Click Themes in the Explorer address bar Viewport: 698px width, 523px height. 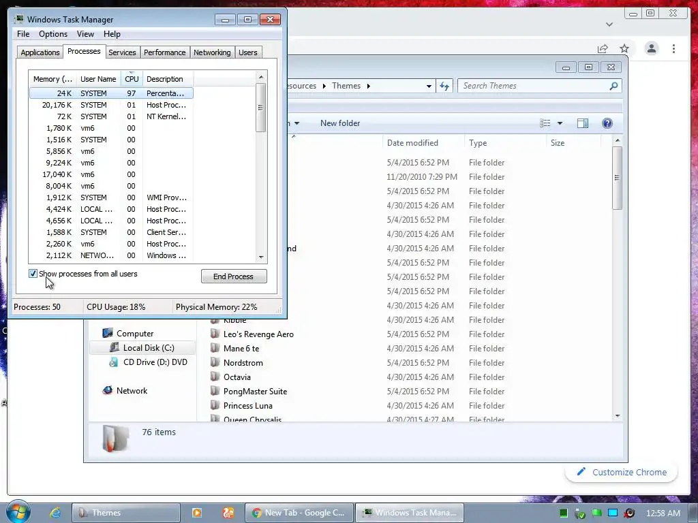346,86
